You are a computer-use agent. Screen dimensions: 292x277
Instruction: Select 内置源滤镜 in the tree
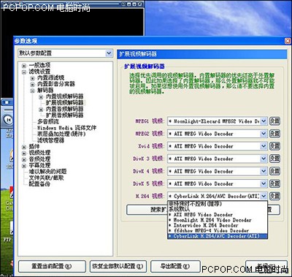50,78
